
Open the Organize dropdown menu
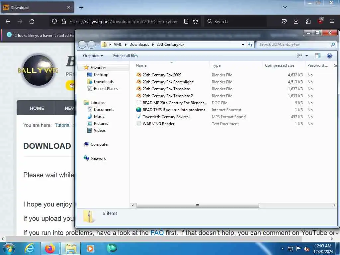tap(93, 56)
